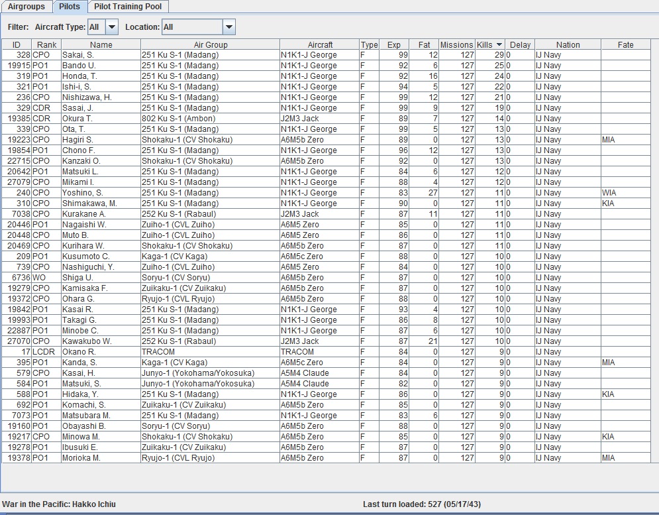The width and height of the screenshot is (659, 515).
Task: Select pilot name Ota, T.
Action: pyautogui.click(x=74, y=129)
